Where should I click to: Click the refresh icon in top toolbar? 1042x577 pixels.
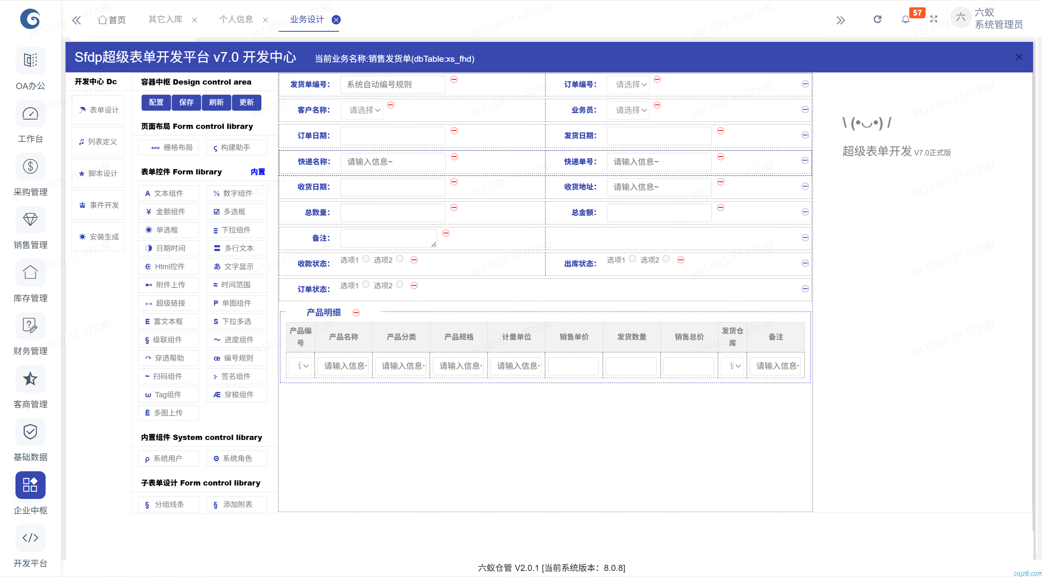click(878, 19)
